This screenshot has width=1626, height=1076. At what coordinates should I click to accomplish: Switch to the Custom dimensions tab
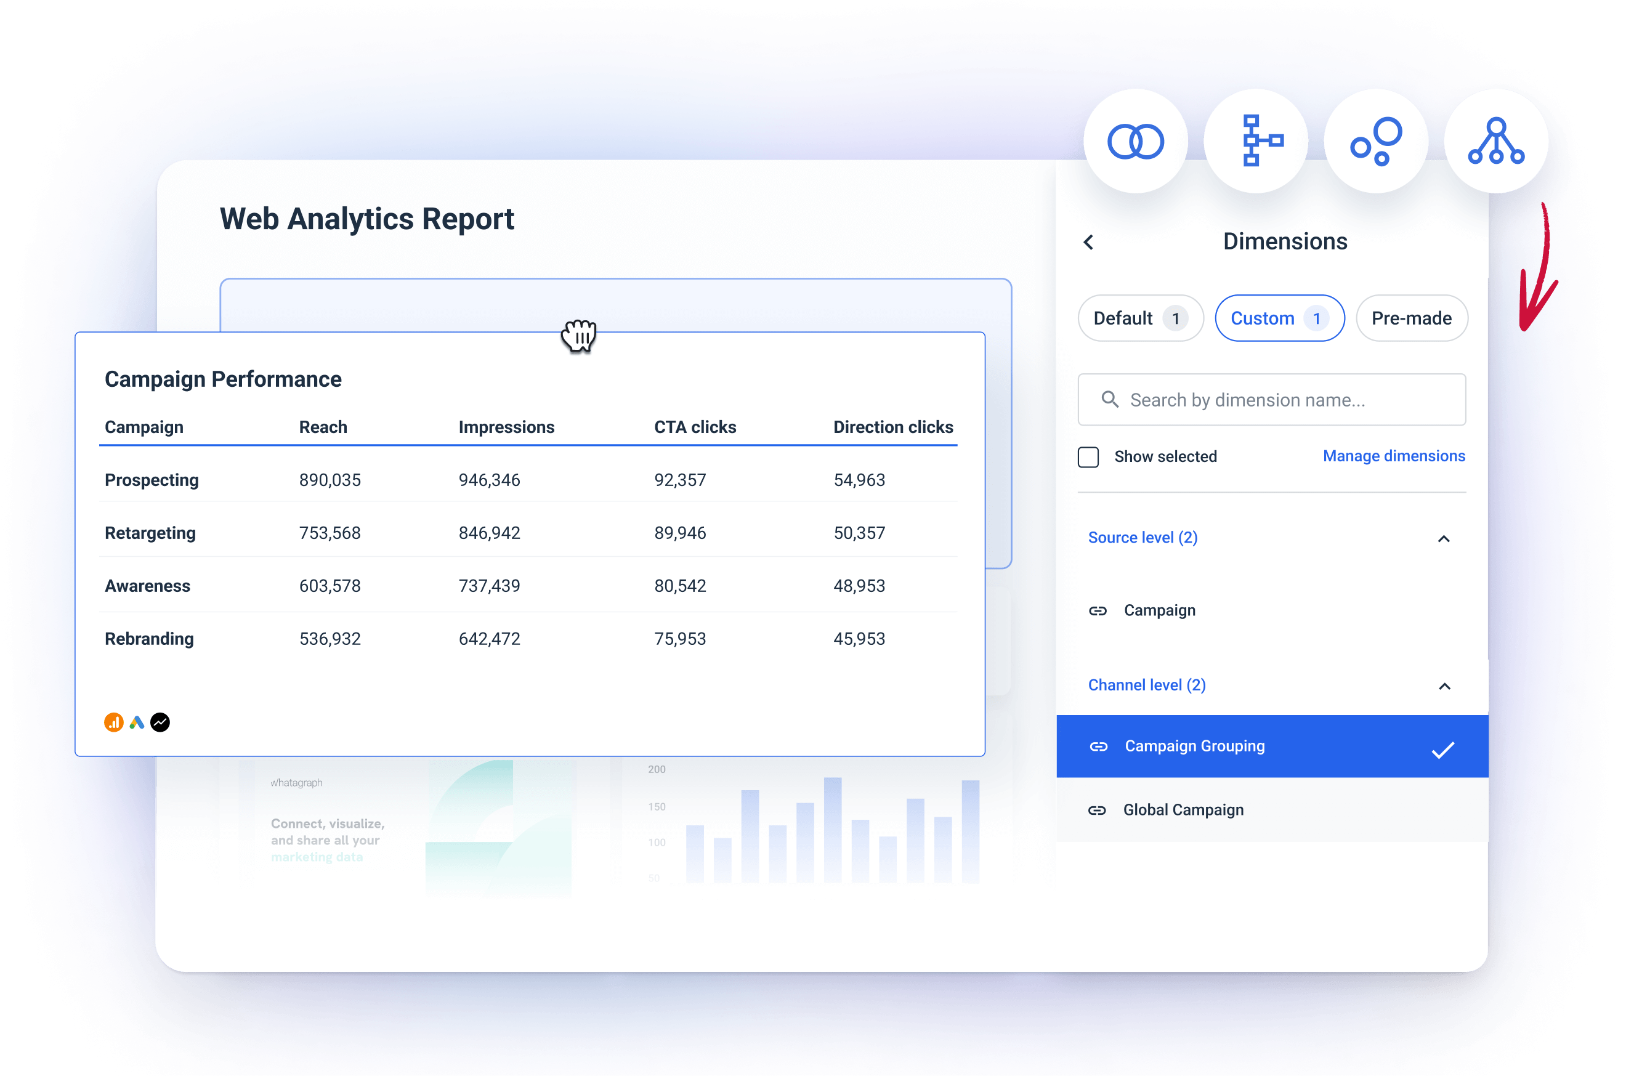[x=1279, y=318]
